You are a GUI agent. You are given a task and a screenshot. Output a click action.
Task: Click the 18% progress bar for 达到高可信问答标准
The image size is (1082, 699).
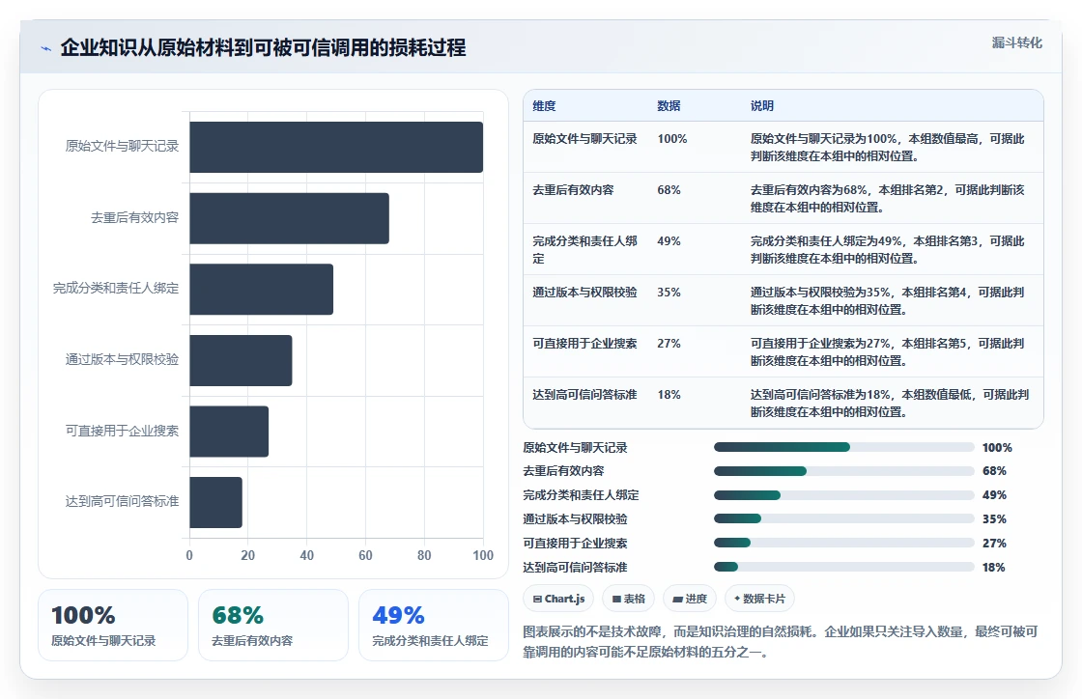pos(844,568)
